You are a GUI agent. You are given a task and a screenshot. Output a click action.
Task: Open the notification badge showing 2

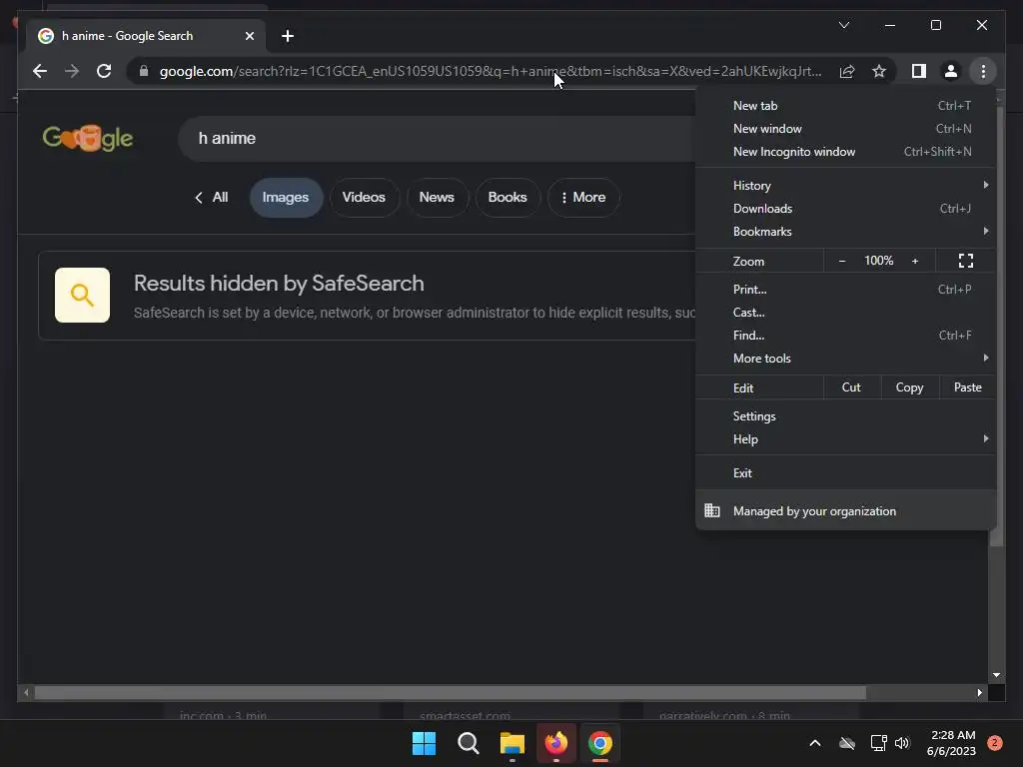coord(994,743)
